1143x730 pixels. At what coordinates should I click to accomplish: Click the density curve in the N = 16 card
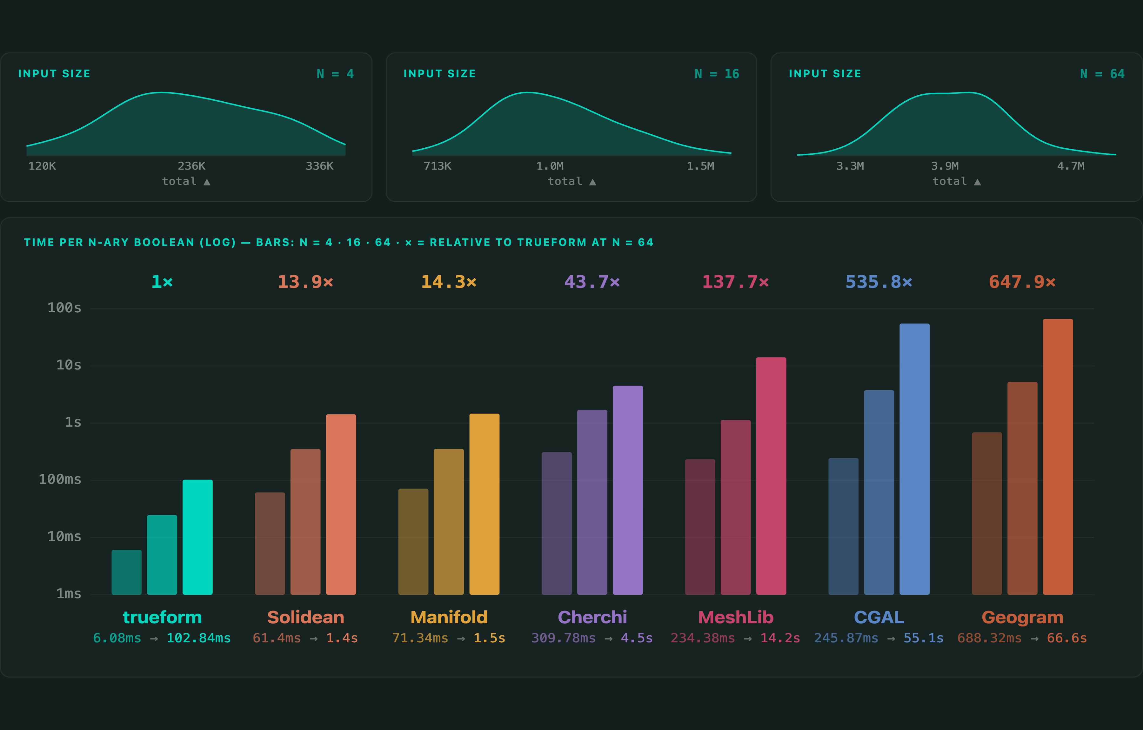coord(571,124)
